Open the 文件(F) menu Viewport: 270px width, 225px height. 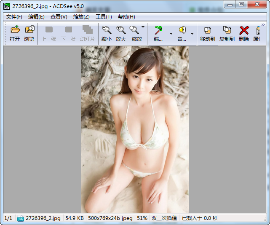[x=14, y=17]
